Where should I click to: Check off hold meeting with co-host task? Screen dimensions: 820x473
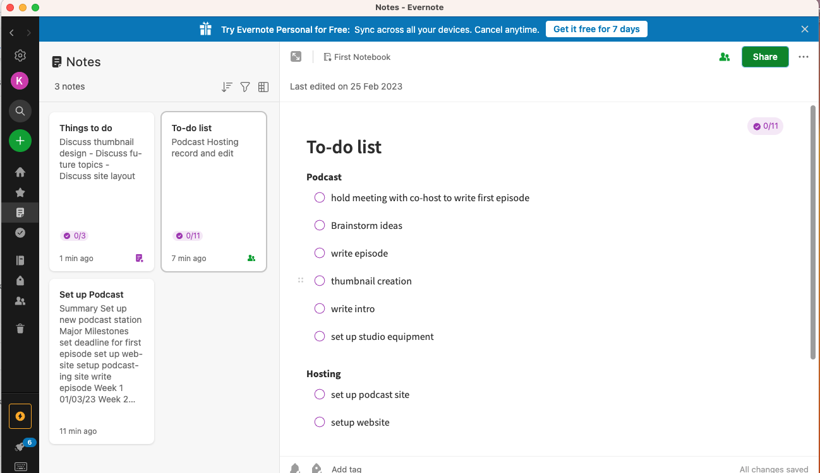320,197
